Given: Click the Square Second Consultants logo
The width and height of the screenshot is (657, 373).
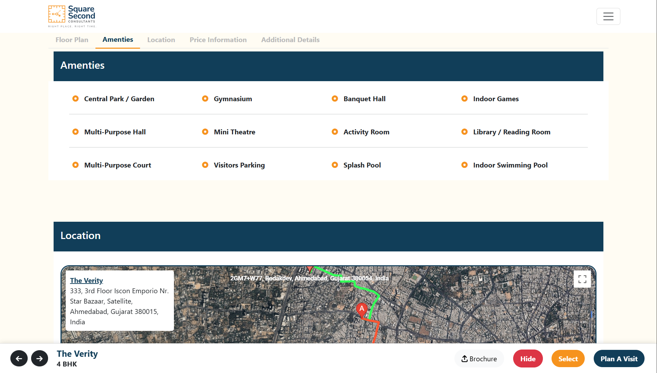Looking at the screenshot, I should [x=72, y=16].
